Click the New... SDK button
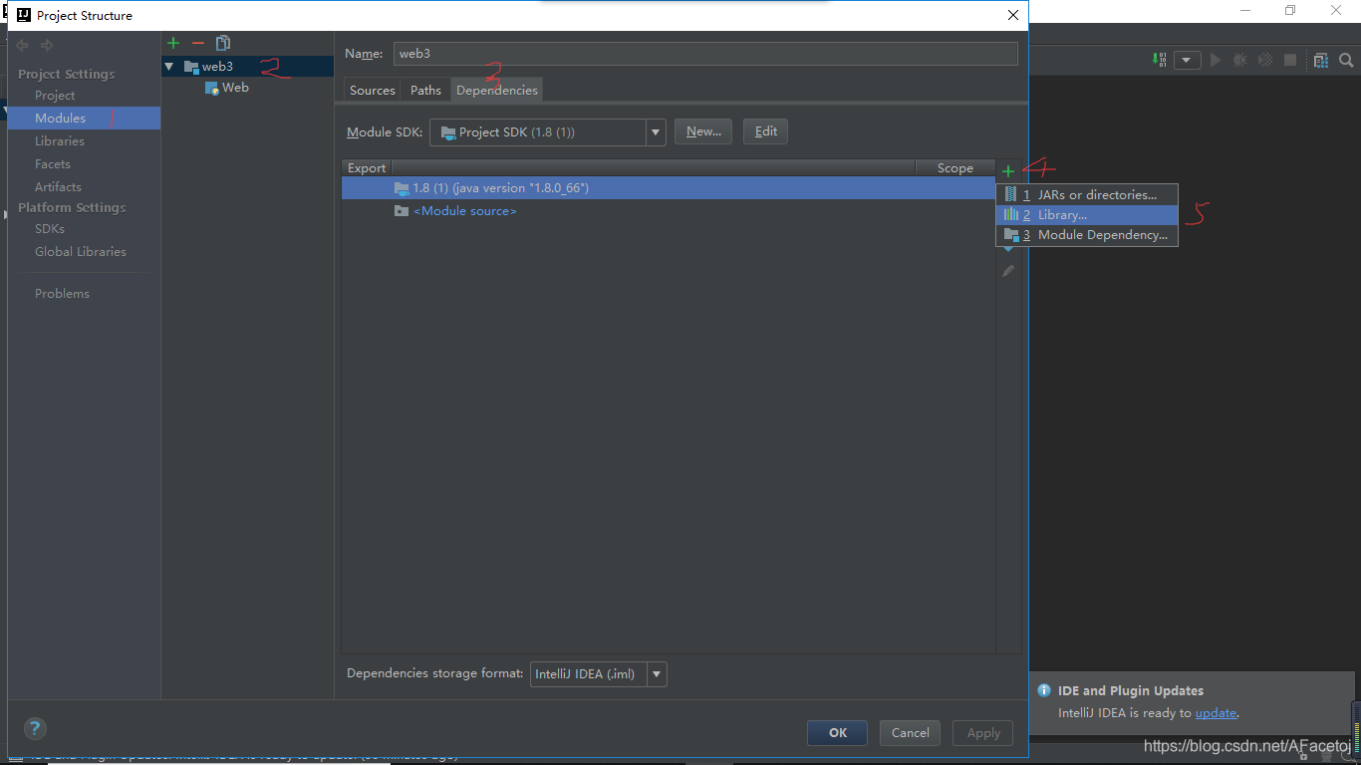Viewport: 1361px width, 765px height. (x=703, y=131)
